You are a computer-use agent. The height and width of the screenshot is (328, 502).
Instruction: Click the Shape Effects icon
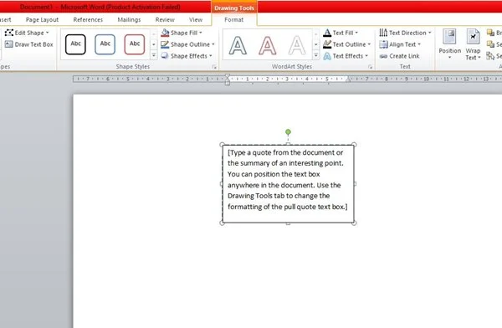165,56
